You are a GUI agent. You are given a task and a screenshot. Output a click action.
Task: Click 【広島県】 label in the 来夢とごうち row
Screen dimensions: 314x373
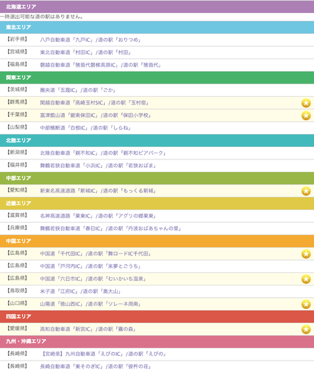tap(17, 265)
